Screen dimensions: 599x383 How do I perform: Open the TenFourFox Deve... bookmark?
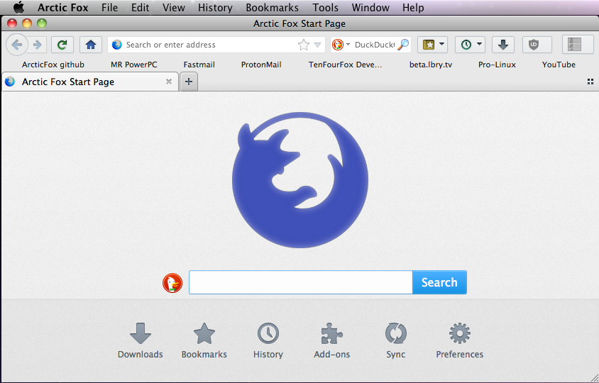coord(345,65)
